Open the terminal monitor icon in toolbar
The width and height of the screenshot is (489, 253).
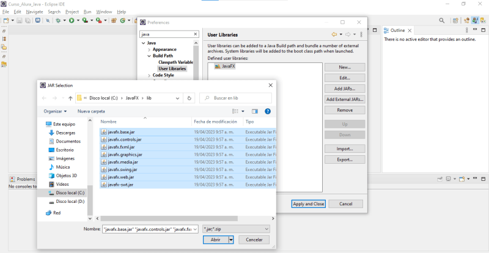[38, 20]
